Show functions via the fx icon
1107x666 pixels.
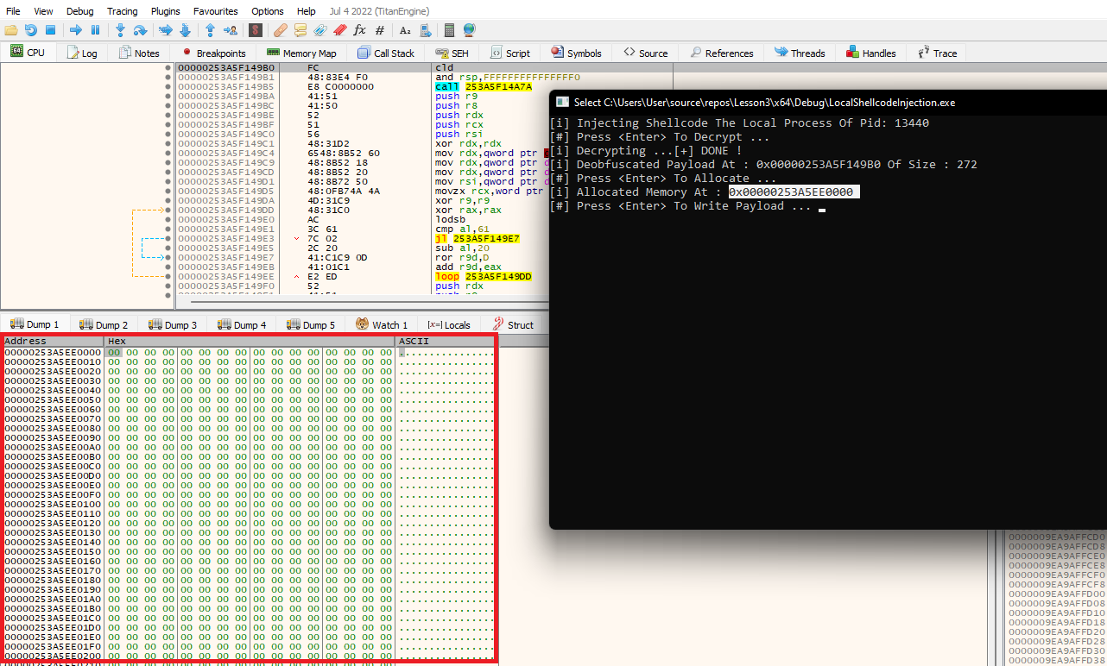360,30
